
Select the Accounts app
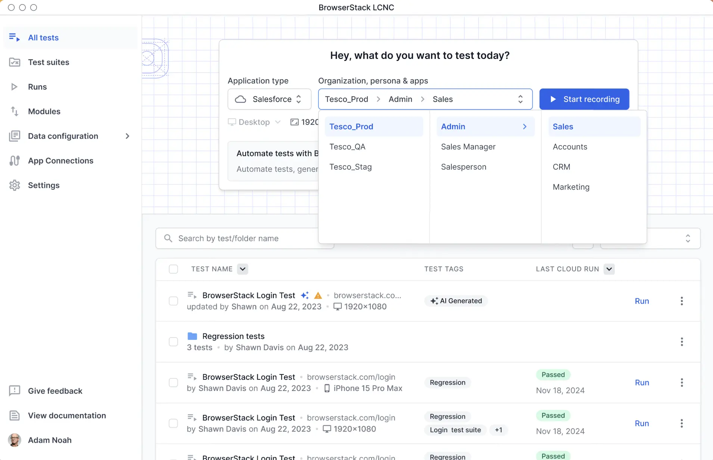[x=594, y=147]
